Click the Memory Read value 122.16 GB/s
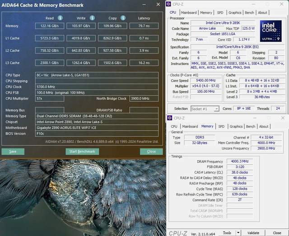Screen dimensions: 289x236 pos(50,26)
